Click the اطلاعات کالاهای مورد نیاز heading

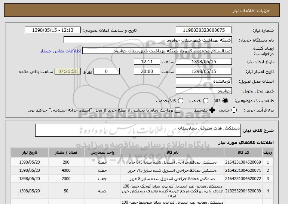[x=246, y=143]
